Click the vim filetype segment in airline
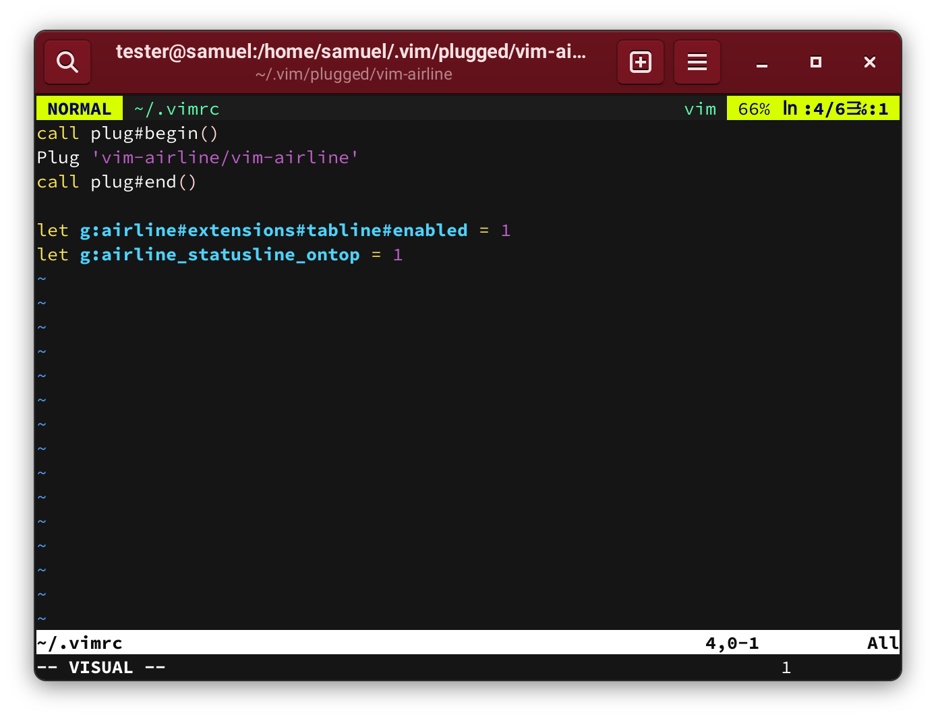The width and height of the screenshot is (936, 719). (x=700, y=108)
